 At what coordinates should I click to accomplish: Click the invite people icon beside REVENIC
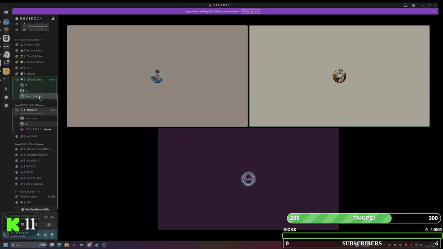pos(53,19)
